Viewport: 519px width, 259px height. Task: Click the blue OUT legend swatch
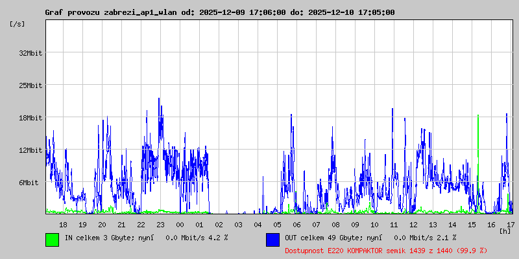point(272,239)
